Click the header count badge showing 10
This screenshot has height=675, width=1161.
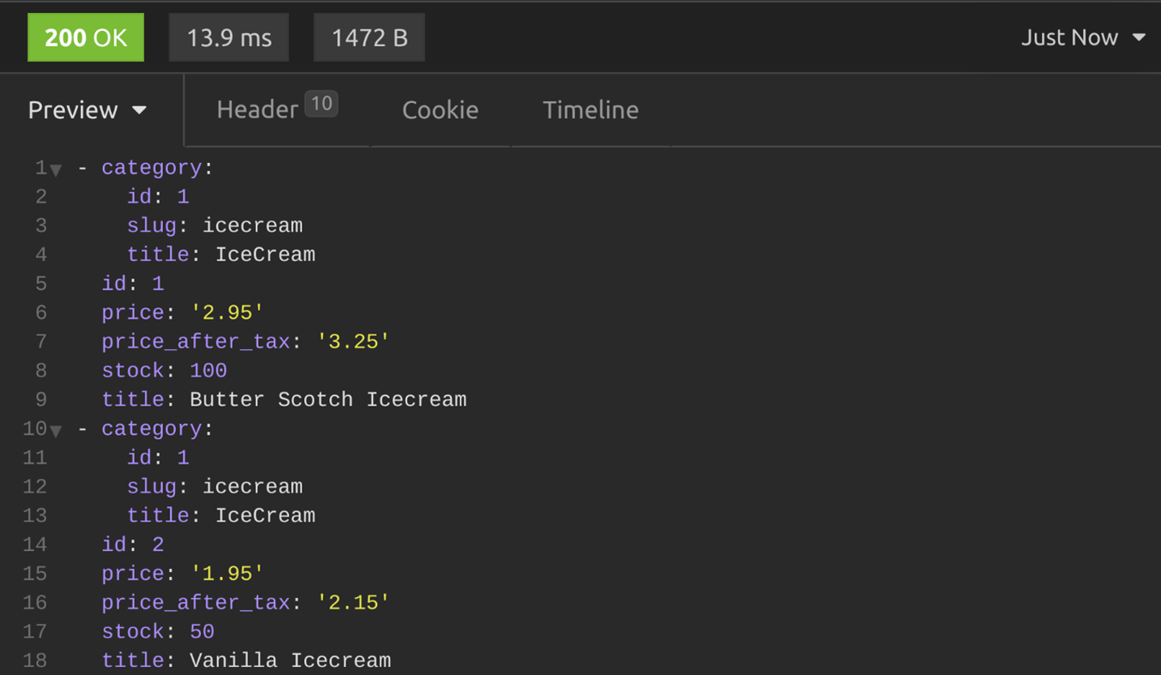pos(321,104)
